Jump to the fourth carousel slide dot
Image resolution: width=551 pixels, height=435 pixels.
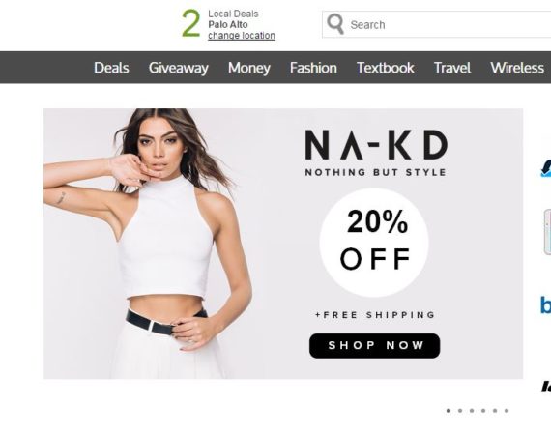click(x=483, y=411)
